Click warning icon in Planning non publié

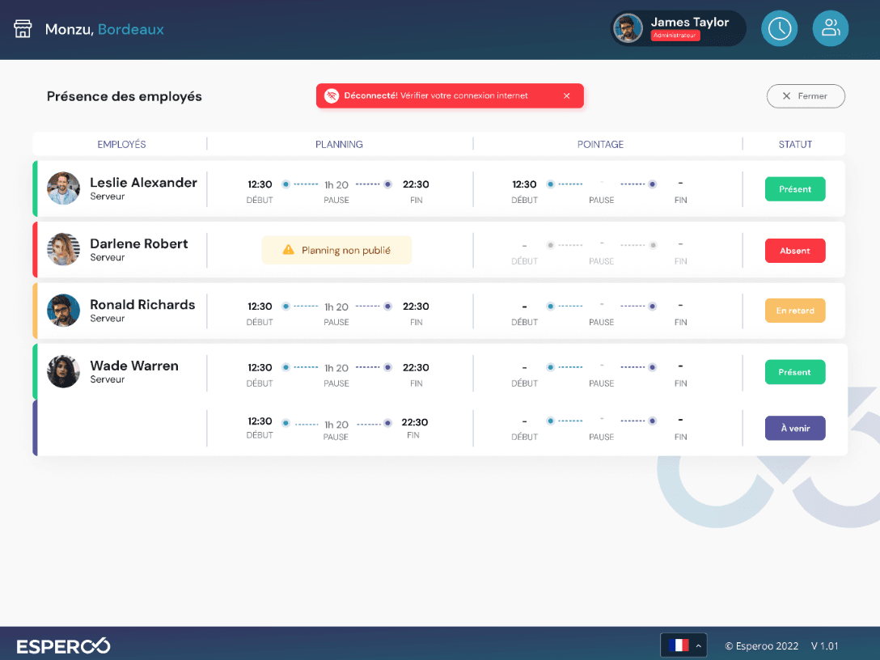(288, 251)
